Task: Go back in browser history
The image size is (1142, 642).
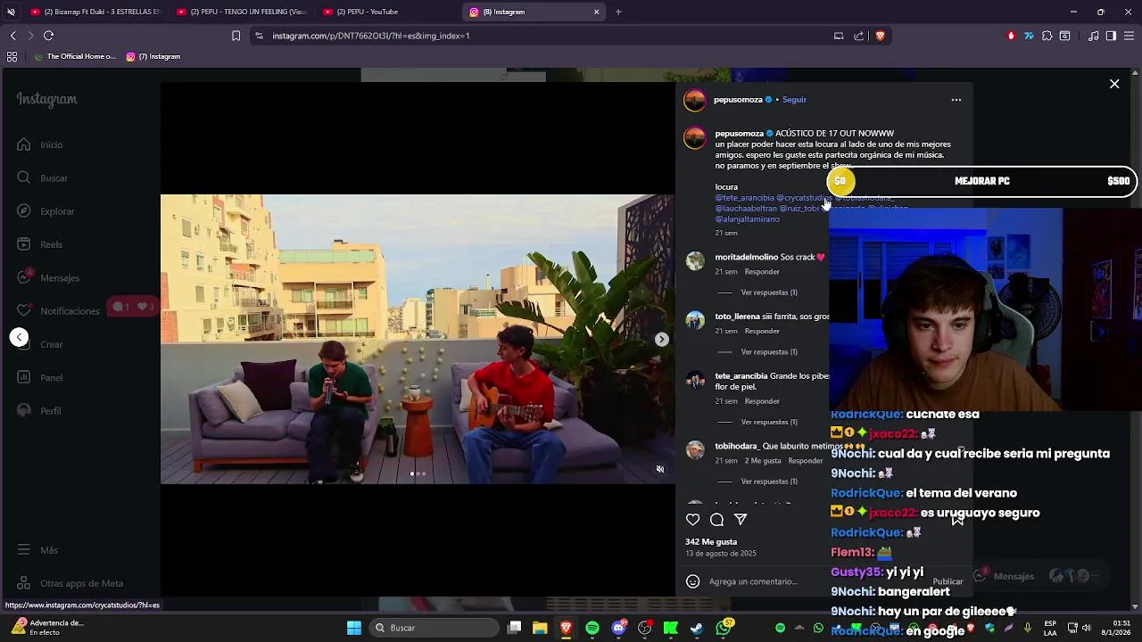Action: click(x=12, y=36)
